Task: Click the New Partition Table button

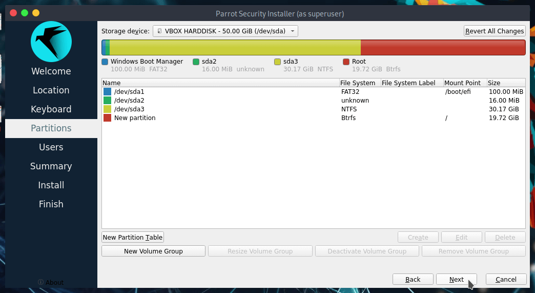Action: pyautogui.click(x=133, y=237)
